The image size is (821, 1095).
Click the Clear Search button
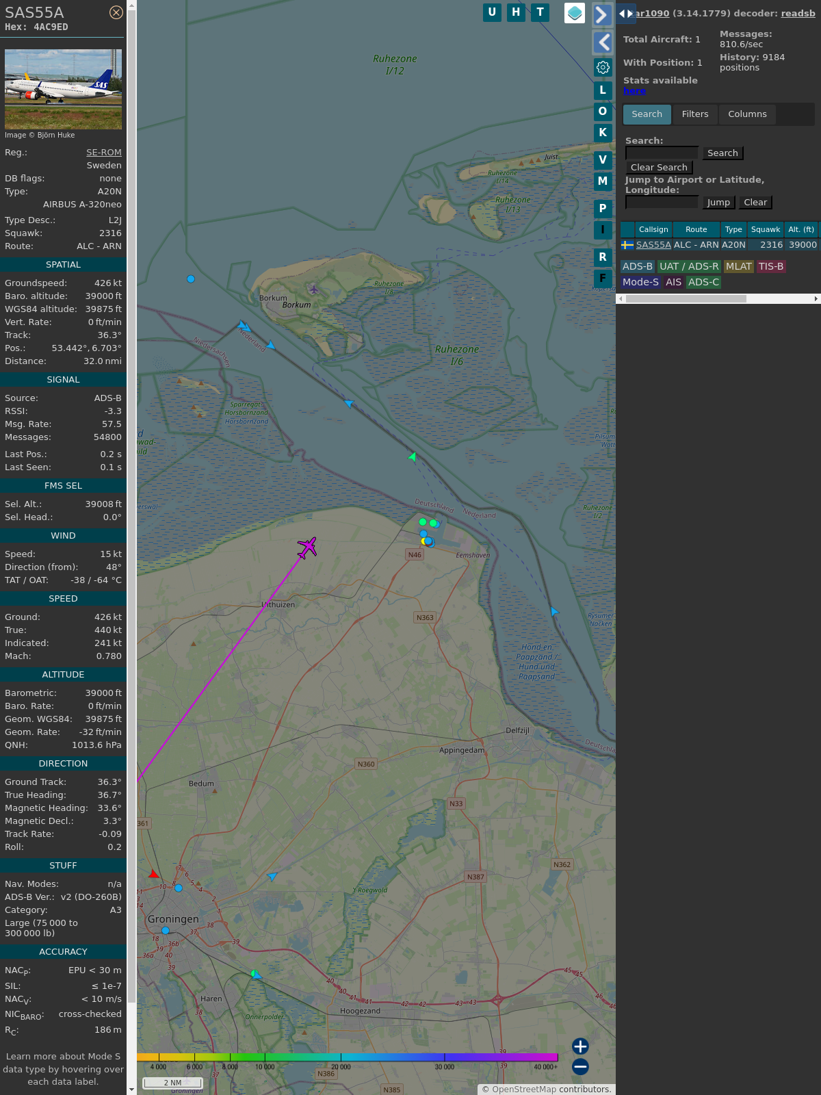click(659, 168)
